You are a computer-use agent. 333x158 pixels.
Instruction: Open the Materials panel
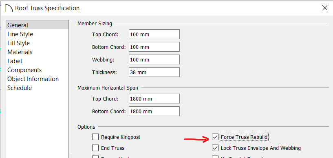[x=20, y=52]
